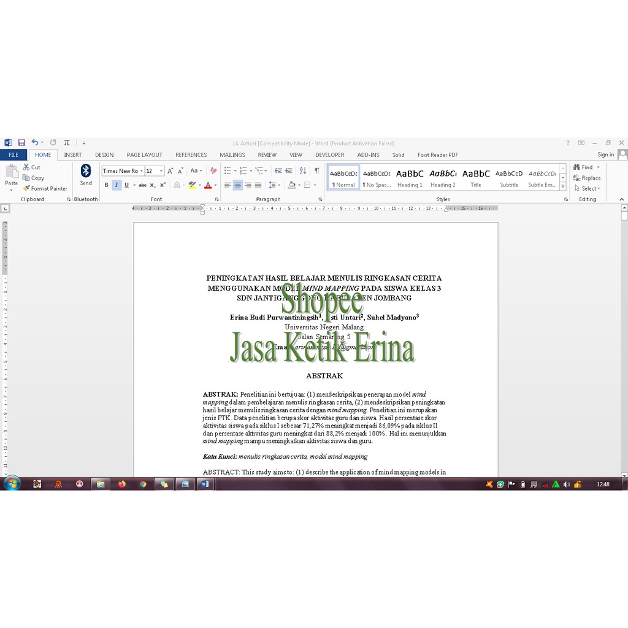Viewport: 628px width, 628px height.
Task: Send the document via Bluetooth icon
Action: tap(86, 174)
